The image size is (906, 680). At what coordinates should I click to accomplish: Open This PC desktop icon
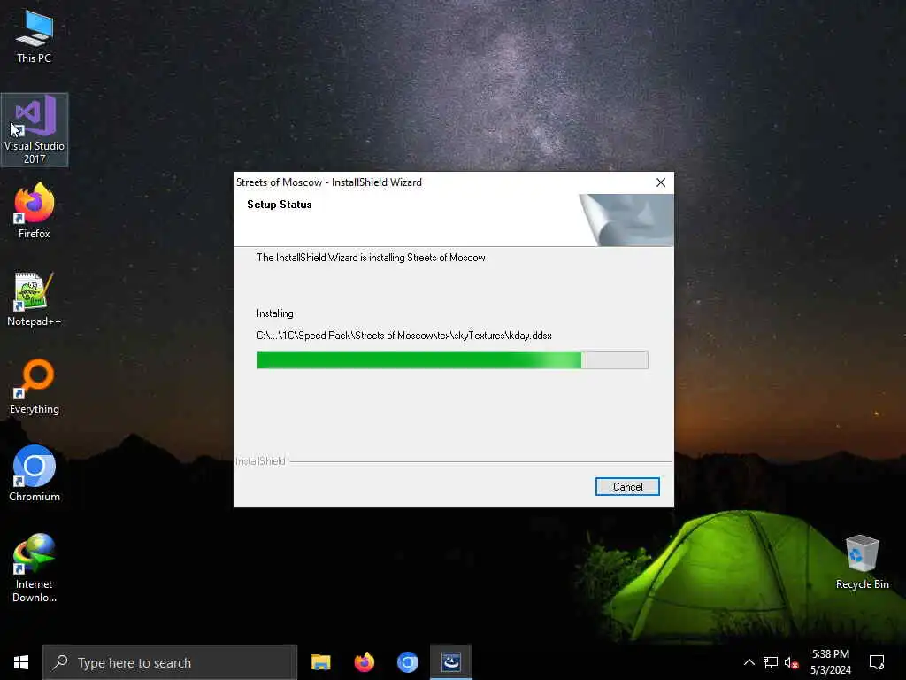point(35,37)
